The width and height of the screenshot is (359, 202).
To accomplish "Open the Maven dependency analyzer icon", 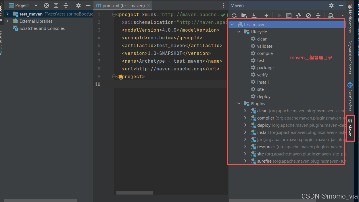I will 331,16.
